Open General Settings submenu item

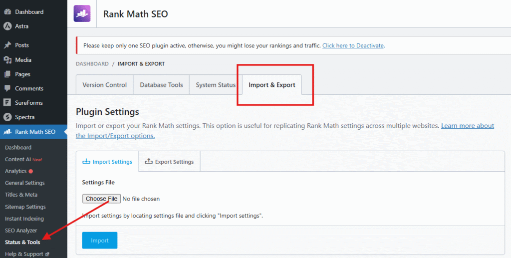pyautogui.click(x=25, y=183)
